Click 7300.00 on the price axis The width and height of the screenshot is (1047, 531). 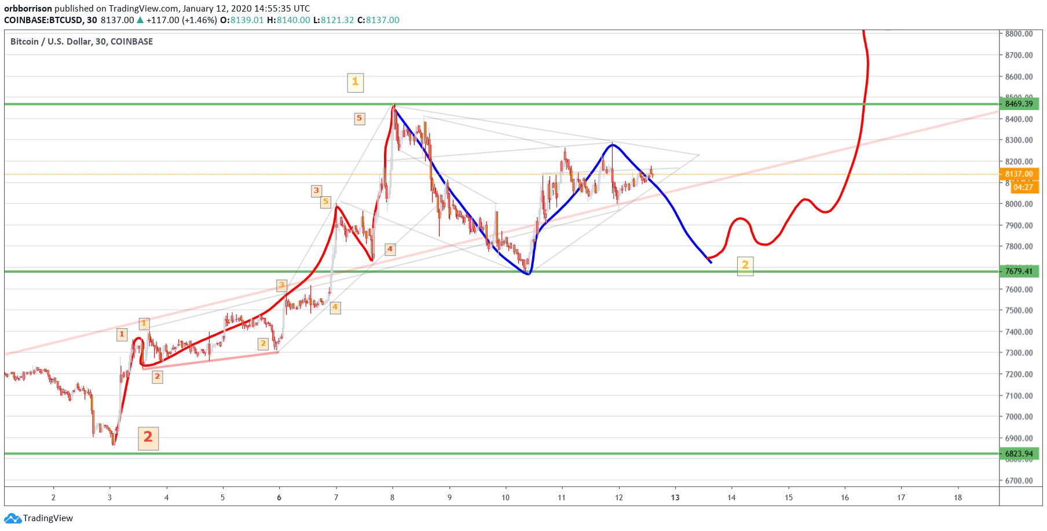pyautogui.click(x=1019, y=353)
